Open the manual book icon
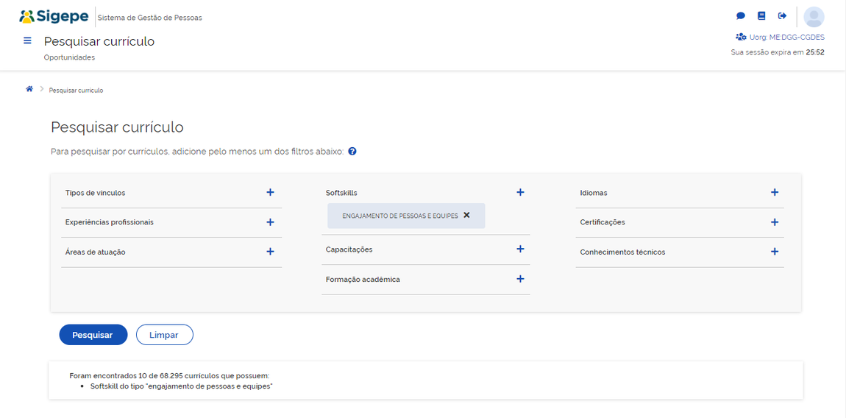846x418 pixels. click(761, 16)
